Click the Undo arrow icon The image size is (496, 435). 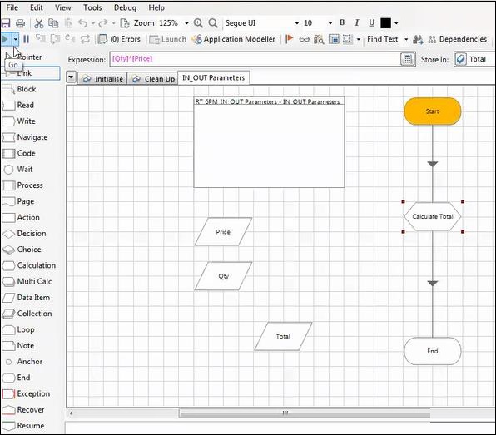(x=82, y=23)
